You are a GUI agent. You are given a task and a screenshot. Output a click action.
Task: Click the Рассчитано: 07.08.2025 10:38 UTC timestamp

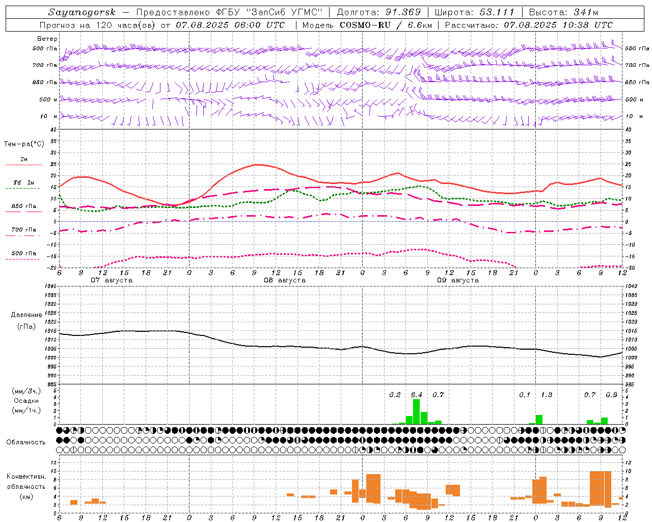(529, 25)
